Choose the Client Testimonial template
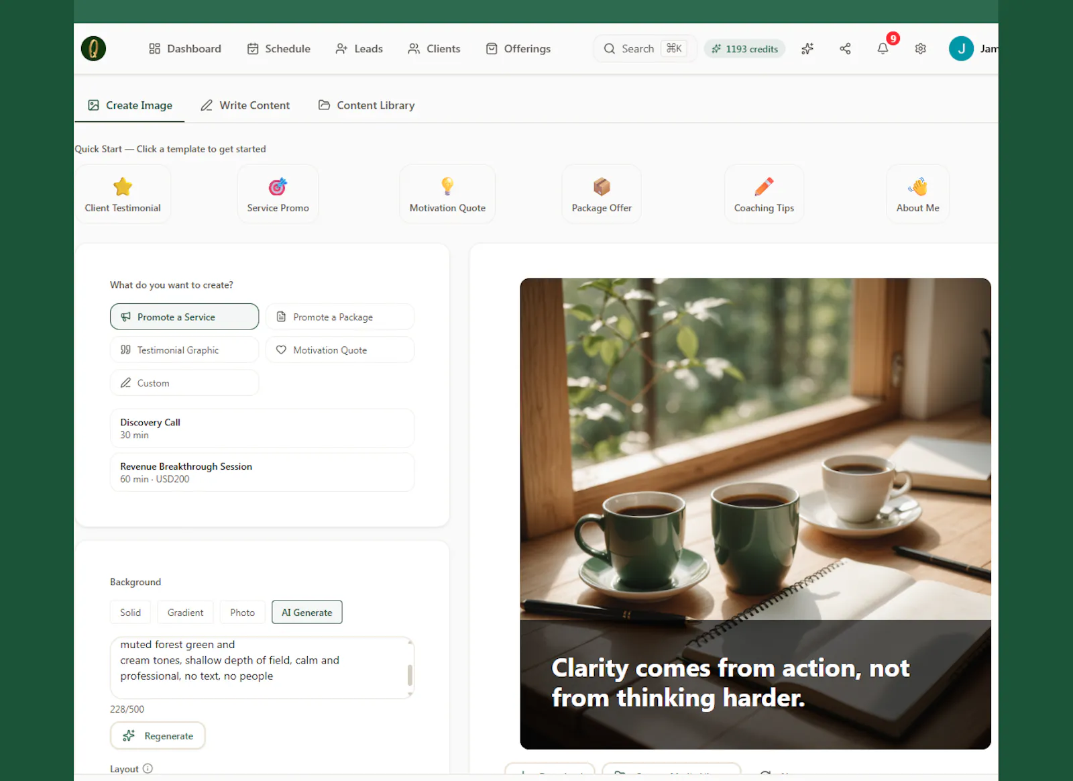1073x781 pixels. (123, 194)
